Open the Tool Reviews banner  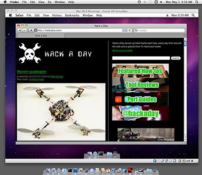pyautogui.click(x=140, y=85)
